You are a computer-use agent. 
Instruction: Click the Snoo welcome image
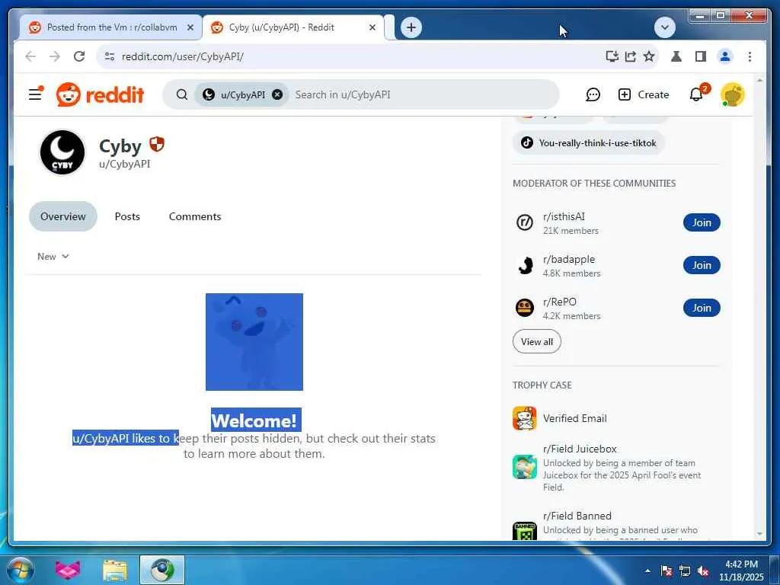(x=254, y=342)
